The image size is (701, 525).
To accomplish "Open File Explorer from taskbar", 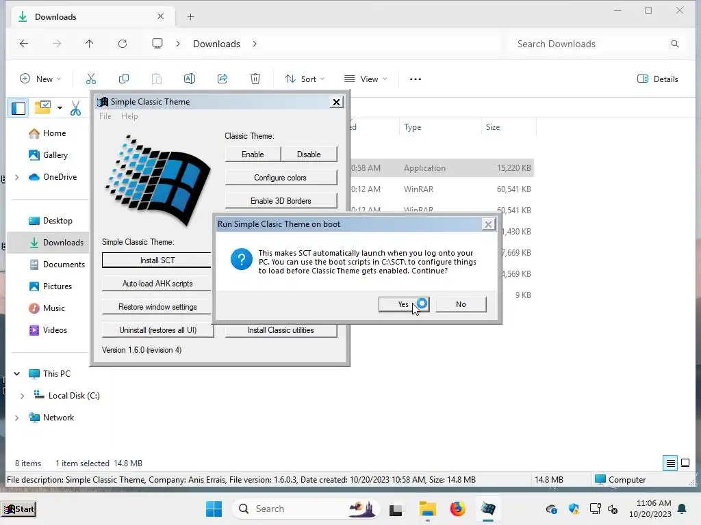I will click(427, 509).
